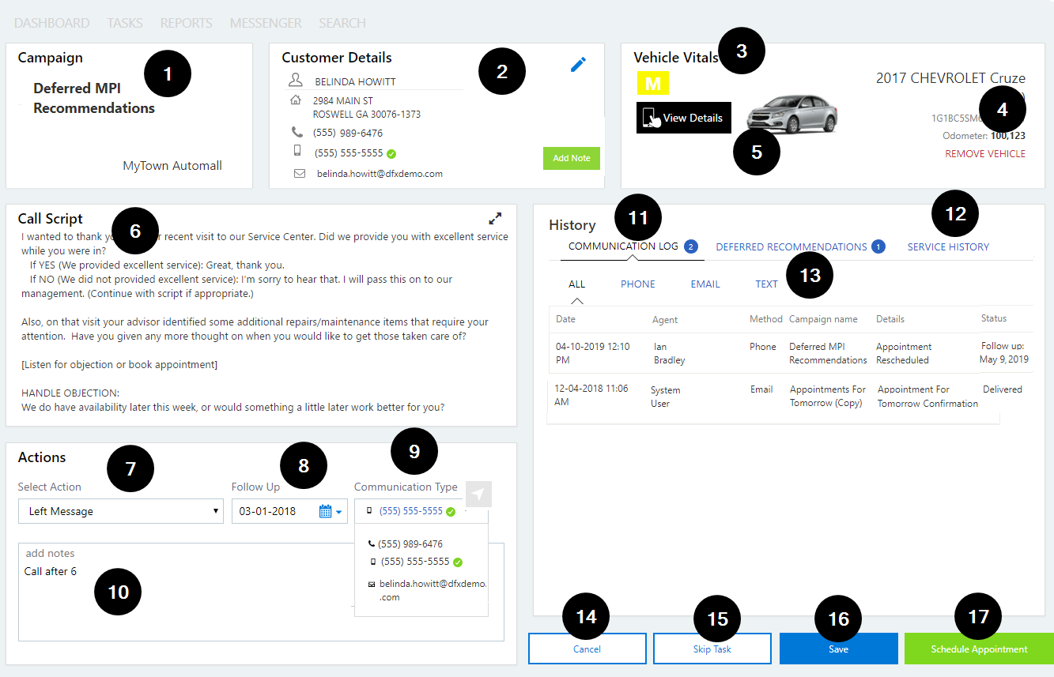Click the Appointment Rescheduled details cell
This screenshot has width=1054, height=677.
tap(904, 353)
